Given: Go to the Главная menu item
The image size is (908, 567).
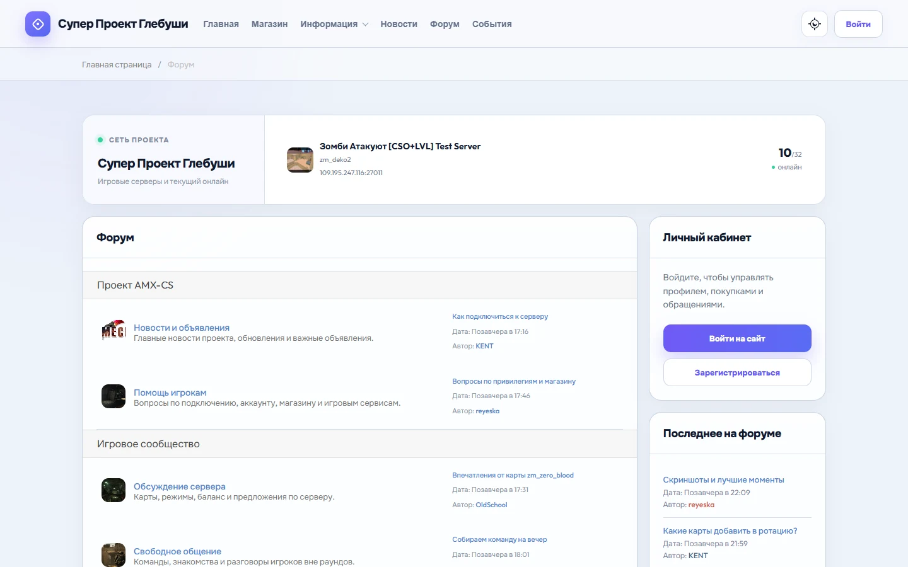Looking at the screenshot, I should tap(221, 24).
